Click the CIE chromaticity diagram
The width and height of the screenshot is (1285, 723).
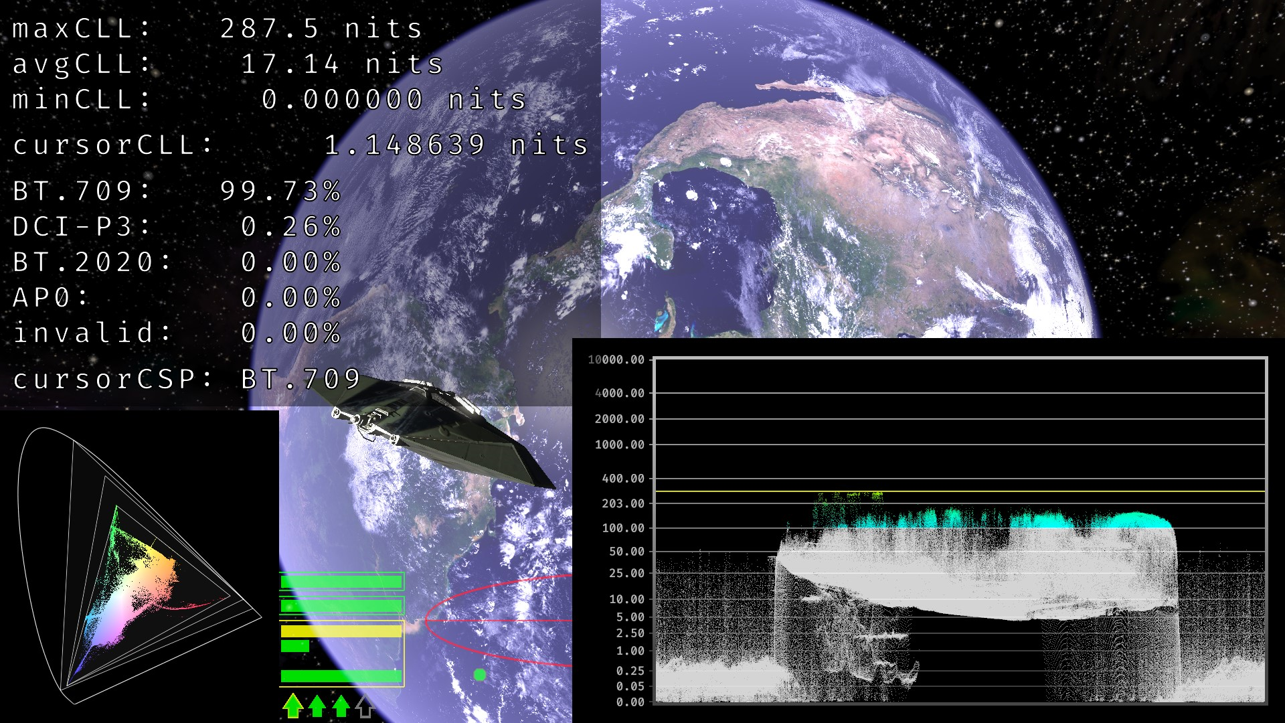click(139, 566)
